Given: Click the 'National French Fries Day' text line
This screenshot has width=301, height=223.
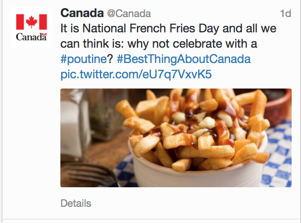Looking at the screenshot, I should coord(168,29).
